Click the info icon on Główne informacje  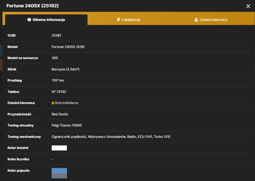pyautogui.click(x=29, y=20)
